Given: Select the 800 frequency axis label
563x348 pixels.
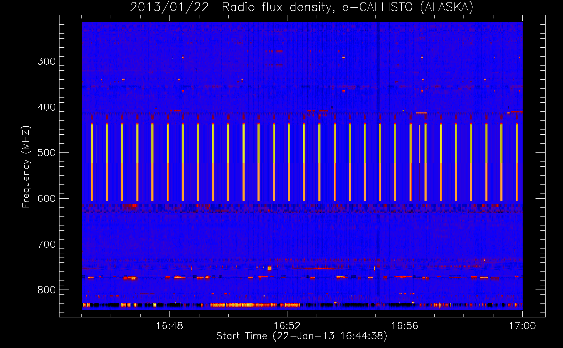Looking at the screenshot, I should [x=47, y=290].
